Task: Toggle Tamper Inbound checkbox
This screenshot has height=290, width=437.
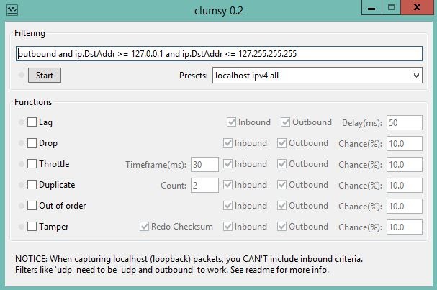Action: [x=227, y=227]
